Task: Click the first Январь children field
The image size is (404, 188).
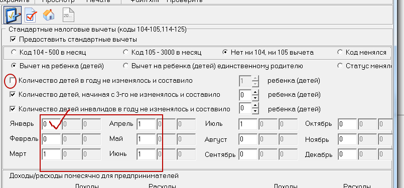Action: [51, 124]
